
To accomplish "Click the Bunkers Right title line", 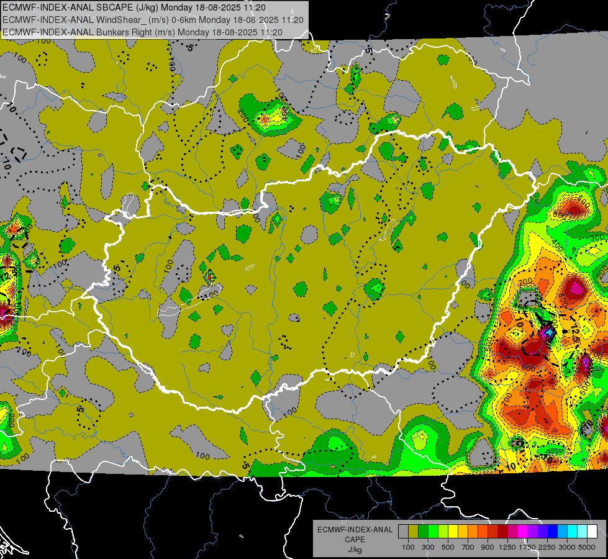I will (x=142, y=32).
